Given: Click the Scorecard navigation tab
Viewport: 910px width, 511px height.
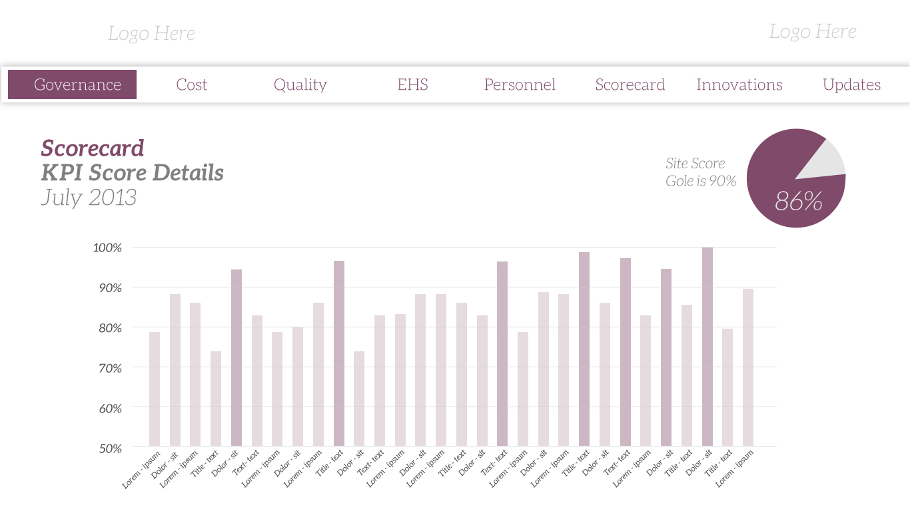Looking at the screenshot, I should tap(630, 85).
